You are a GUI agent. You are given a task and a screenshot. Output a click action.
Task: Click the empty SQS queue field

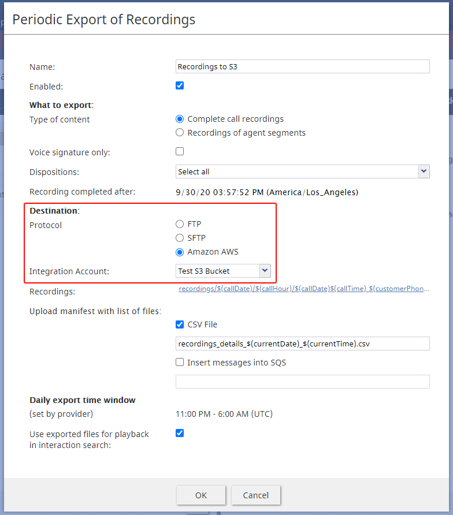point(302,382)
